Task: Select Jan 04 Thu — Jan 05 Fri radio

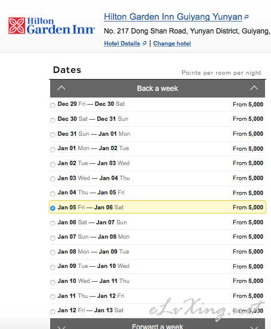Action: point(53,194)
